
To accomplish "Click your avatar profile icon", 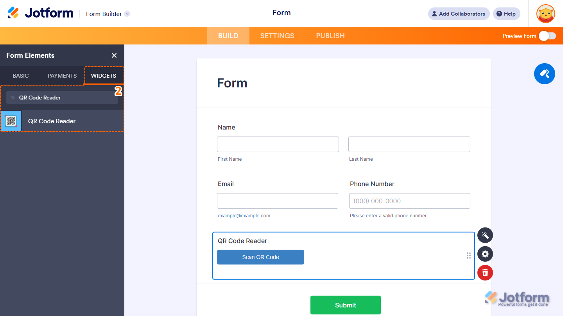I will (545, 14).
